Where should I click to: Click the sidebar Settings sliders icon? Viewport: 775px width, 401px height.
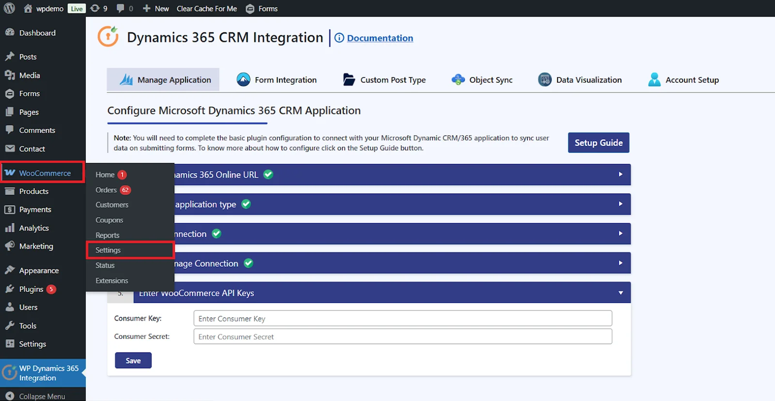tap(10, 344)
